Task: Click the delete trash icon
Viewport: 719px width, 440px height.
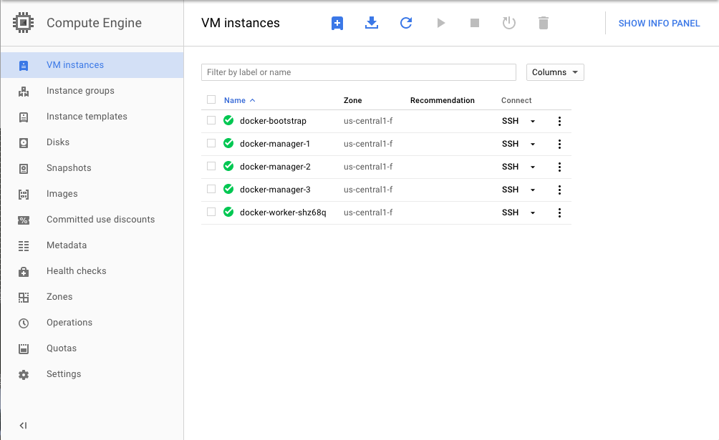Action: 544,23
